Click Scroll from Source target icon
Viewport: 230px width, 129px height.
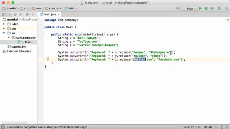point(15,14)
